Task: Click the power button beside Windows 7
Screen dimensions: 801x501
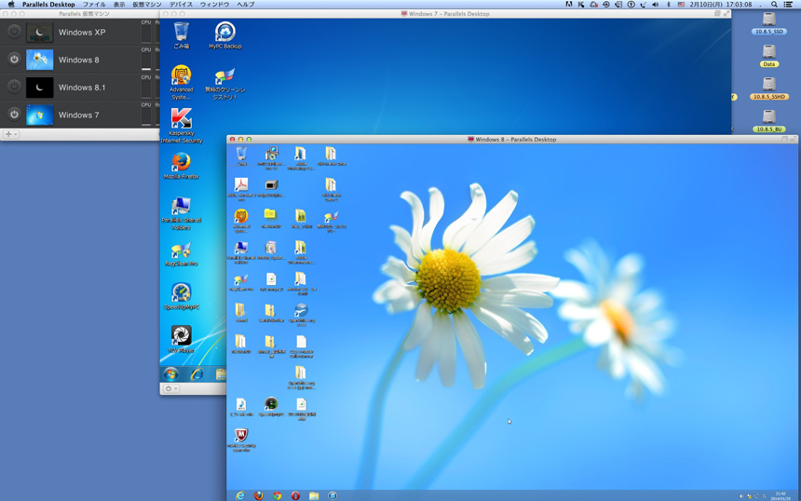Action: point(14,115)
